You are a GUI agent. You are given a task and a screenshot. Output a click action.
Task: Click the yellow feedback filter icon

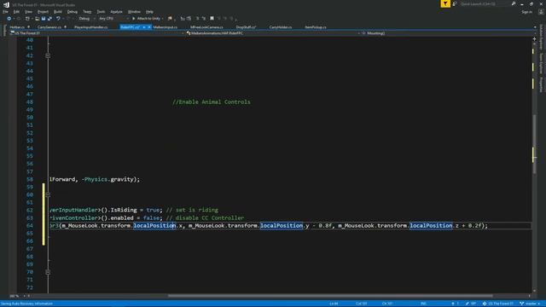pyautogui.click(x=445, y=3)
